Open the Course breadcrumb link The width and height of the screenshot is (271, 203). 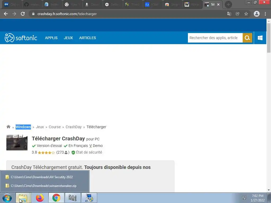coord(55,127)
